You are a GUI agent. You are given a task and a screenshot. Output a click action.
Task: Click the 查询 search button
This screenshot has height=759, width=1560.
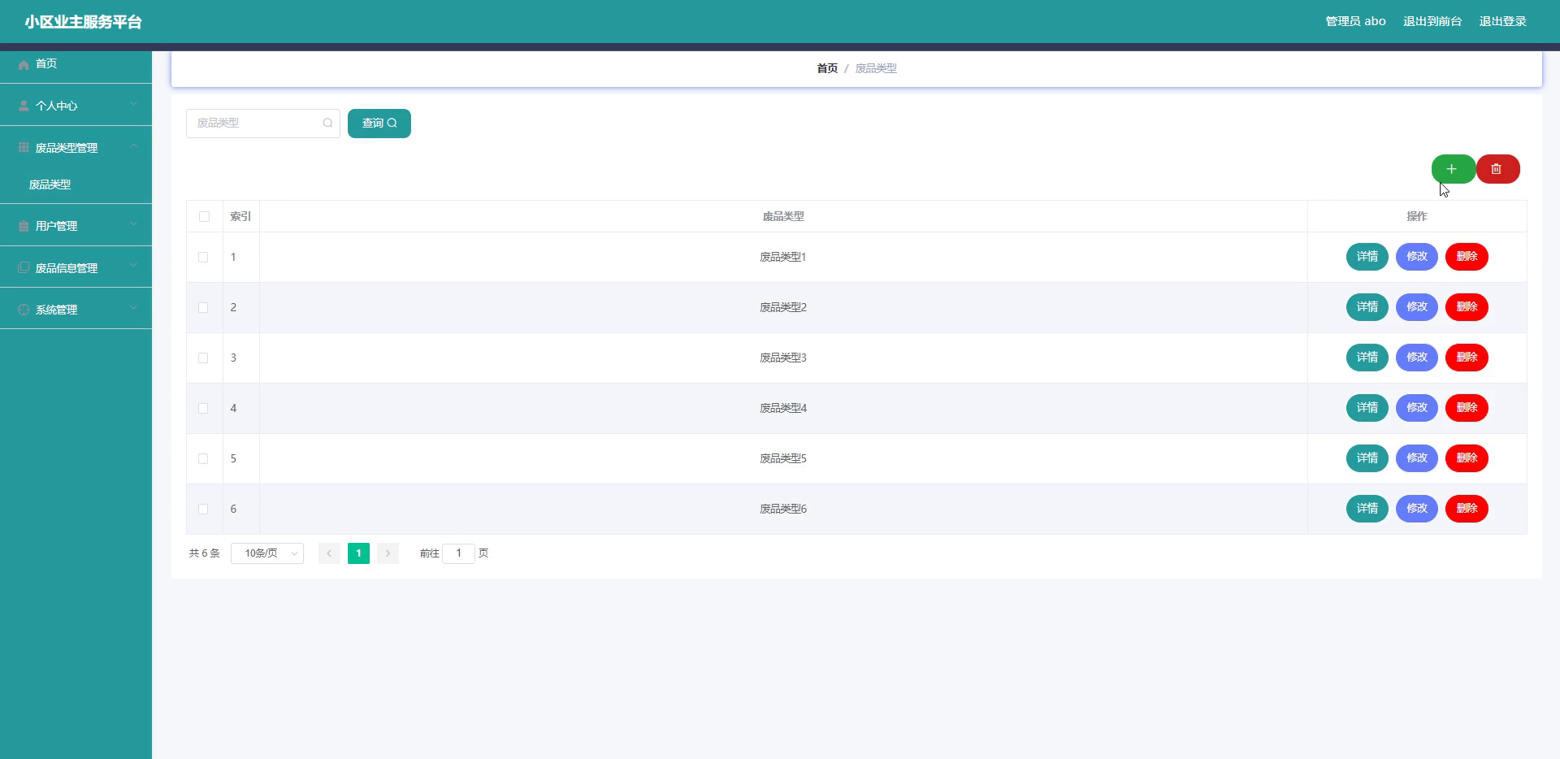point(379,124)
